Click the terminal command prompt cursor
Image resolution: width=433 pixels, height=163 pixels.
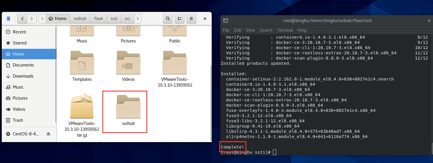[275, 152]
